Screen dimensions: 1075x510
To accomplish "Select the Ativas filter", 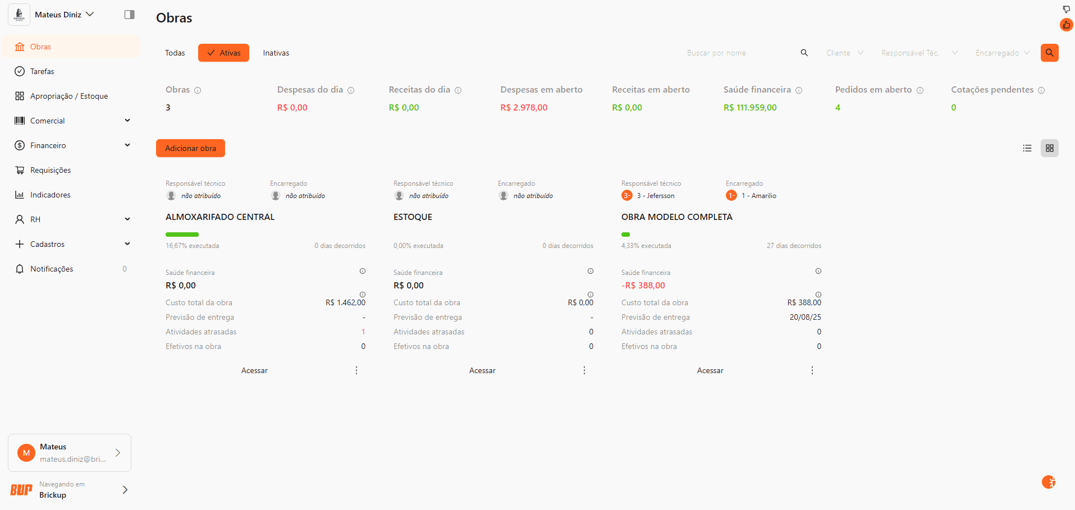I will click(223, 53).
